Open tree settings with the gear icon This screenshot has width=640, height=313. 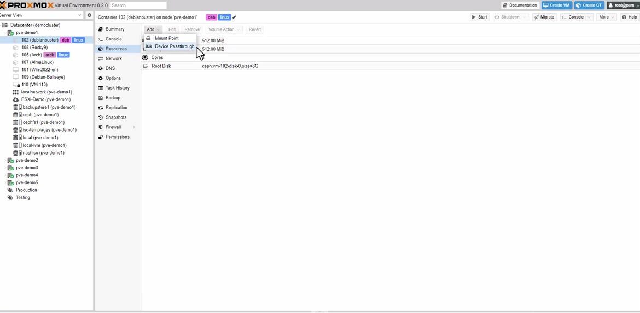(x=89, y=15)
